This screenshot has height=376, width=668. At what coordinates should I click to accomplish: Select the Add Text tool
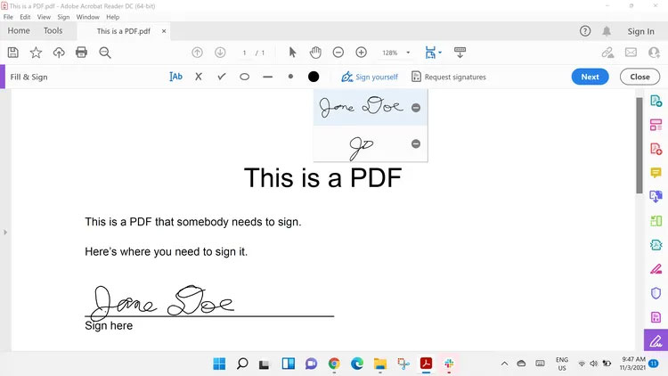(175, 77)
